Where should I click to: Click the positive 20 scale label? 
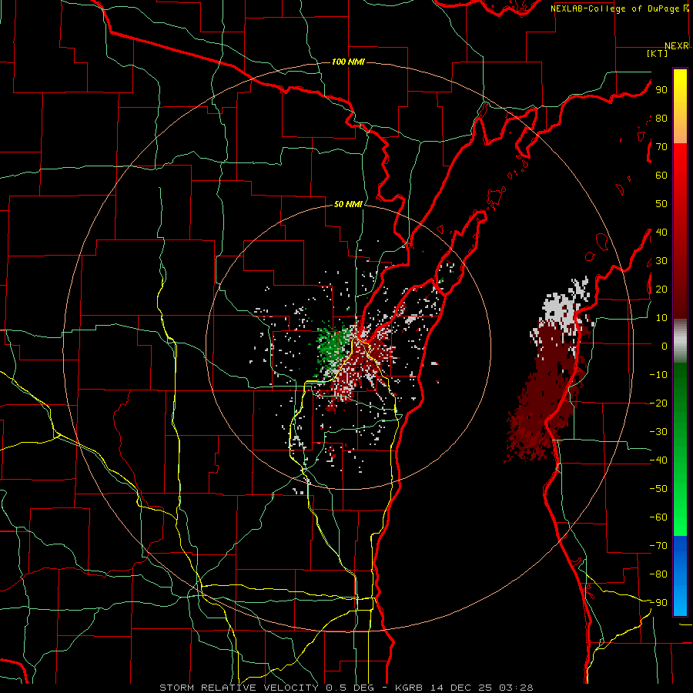point(661,290)
